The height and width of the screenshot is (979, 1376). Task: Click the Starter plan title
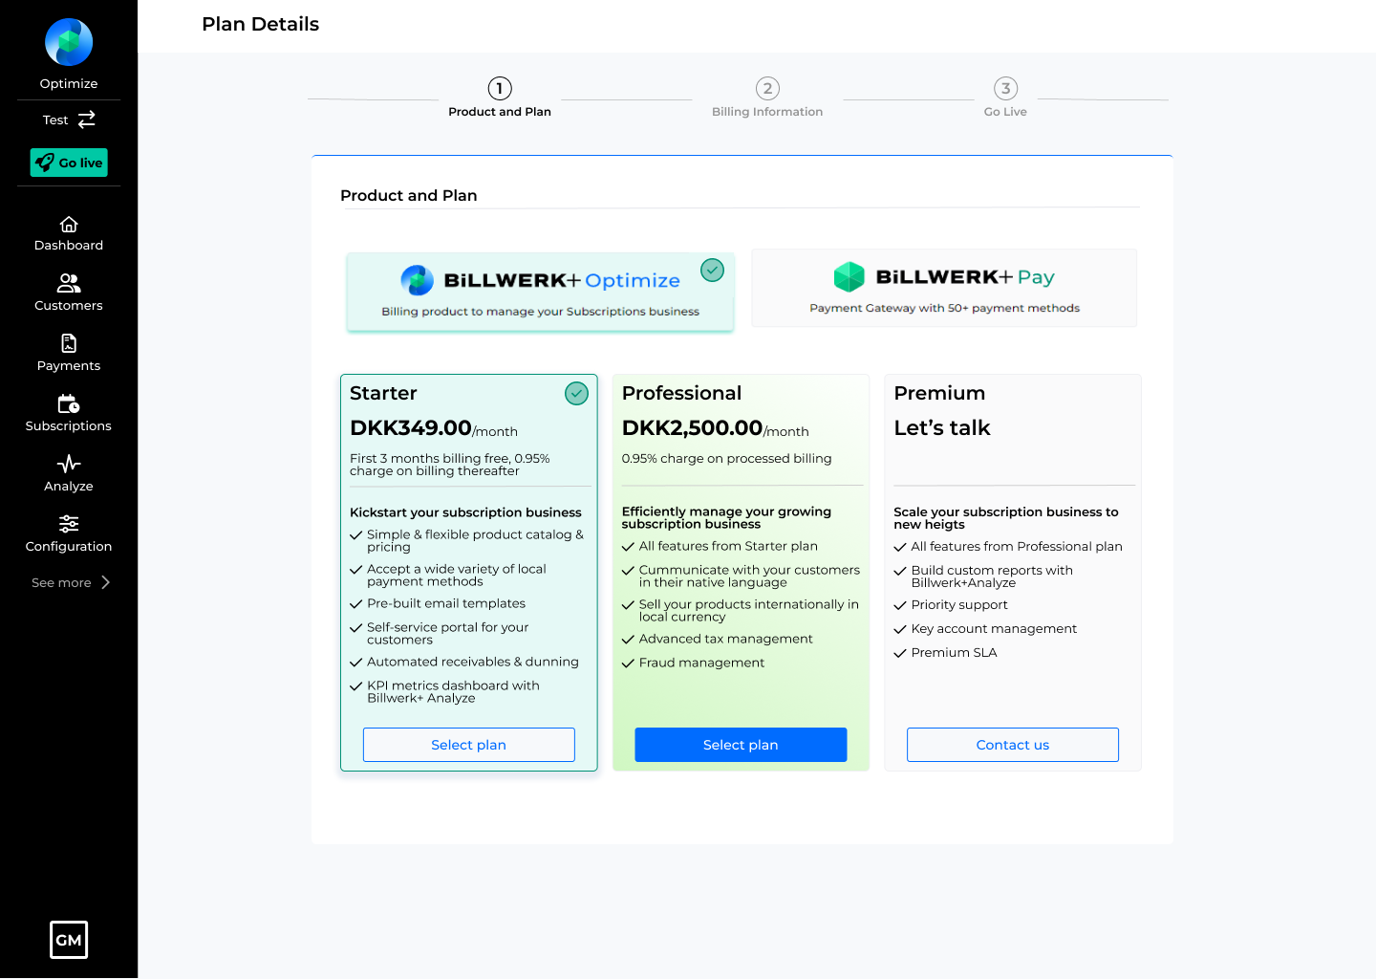click(x=383, y=393)
